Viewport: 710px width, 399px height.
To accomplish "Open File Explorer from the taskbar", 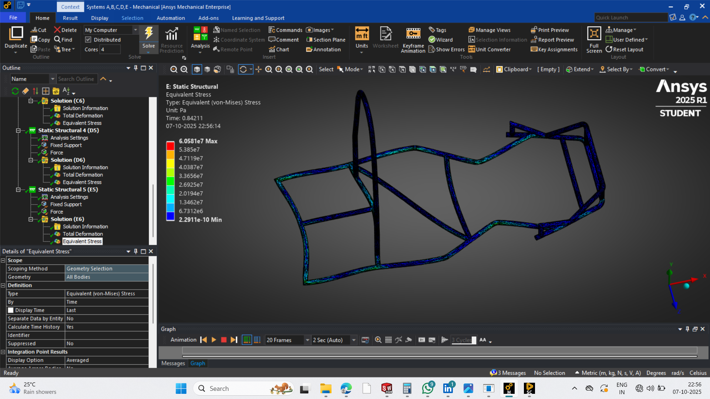I will (x=326, y=388).
